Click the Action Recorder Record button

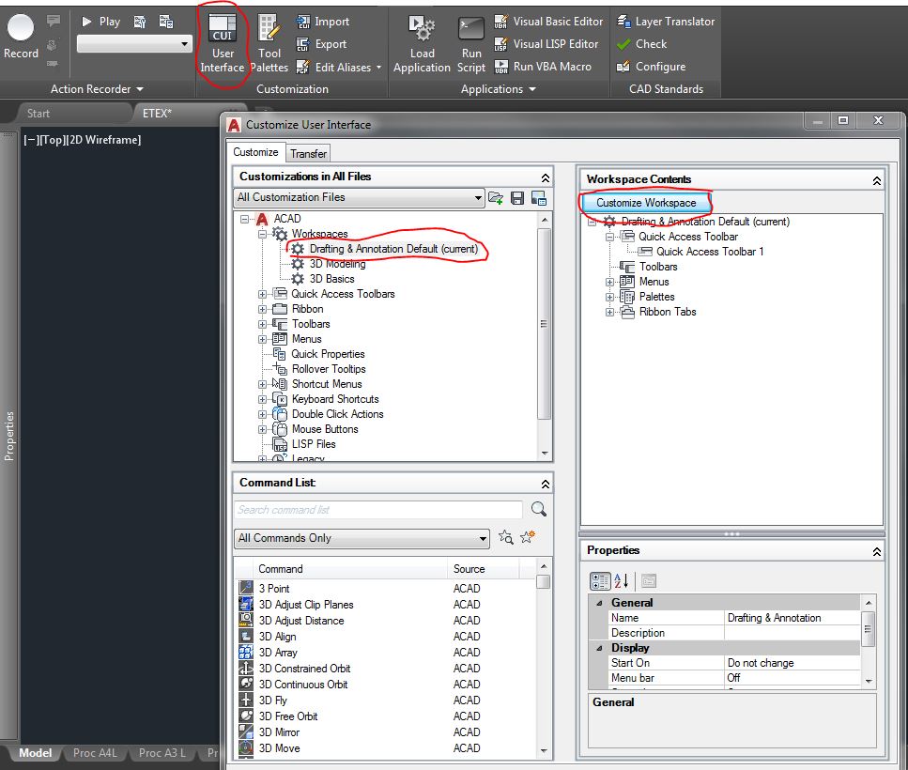coord(21,36)
